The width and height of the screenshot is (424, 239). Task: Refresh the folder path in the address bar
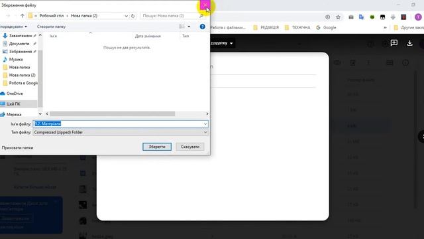tap(132, 16)
